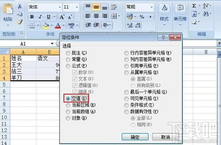221x145 pixels.
Task: Apply comma style format
Action: tap(150, 17)
